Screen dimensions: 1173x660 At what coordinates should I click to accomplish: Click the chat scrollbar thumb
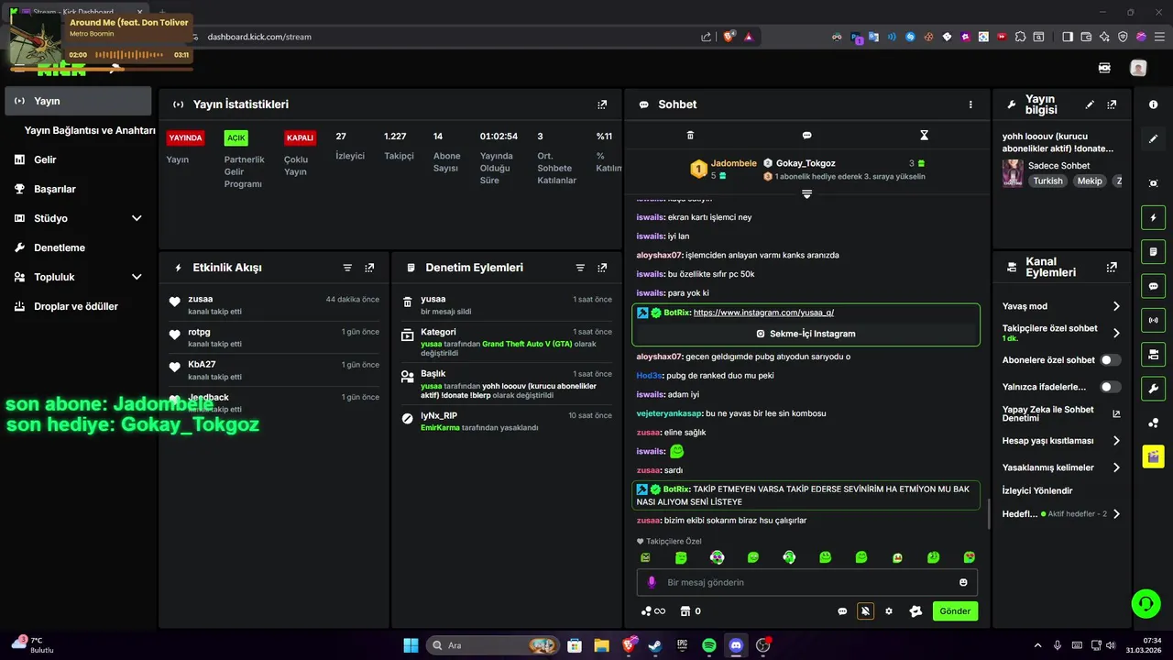(988, 514)
